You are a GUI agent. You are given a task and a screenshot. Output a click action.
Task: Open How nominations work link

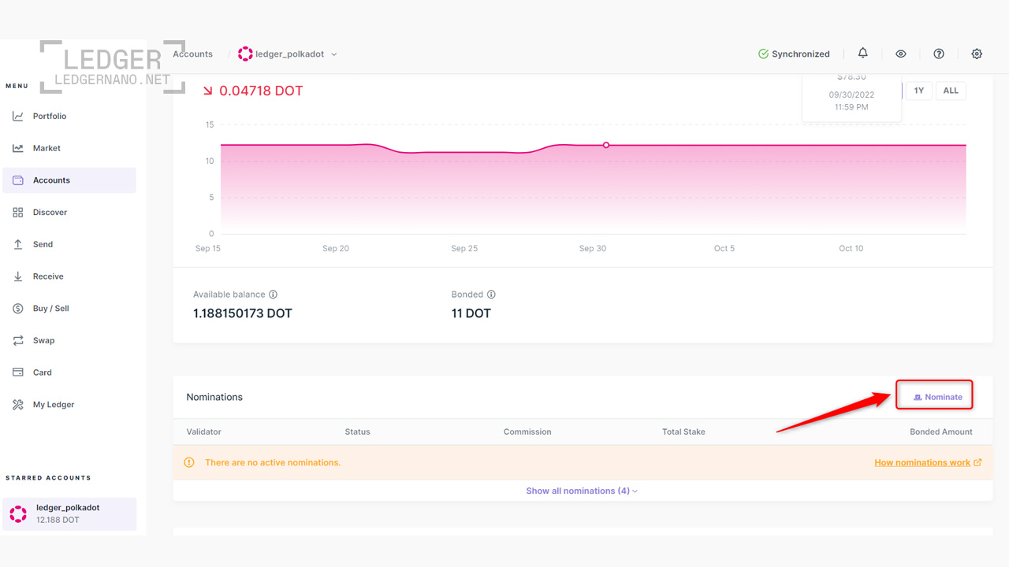coord(928,462)
